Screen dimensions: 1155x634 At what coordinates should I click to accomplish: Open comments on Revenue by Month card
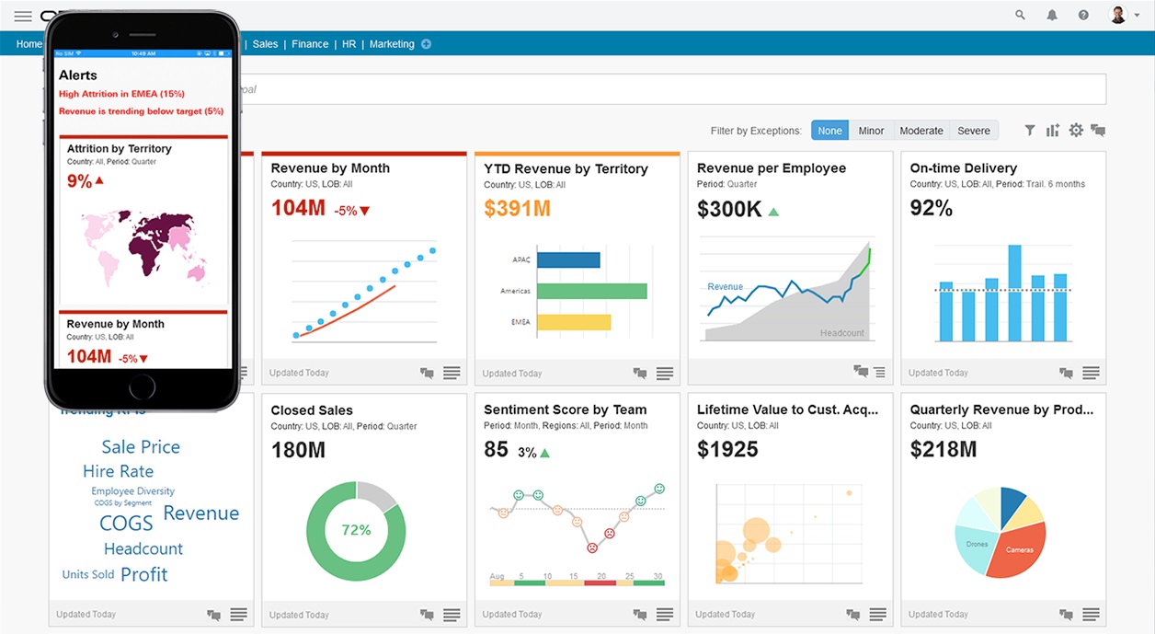[427, 373]
